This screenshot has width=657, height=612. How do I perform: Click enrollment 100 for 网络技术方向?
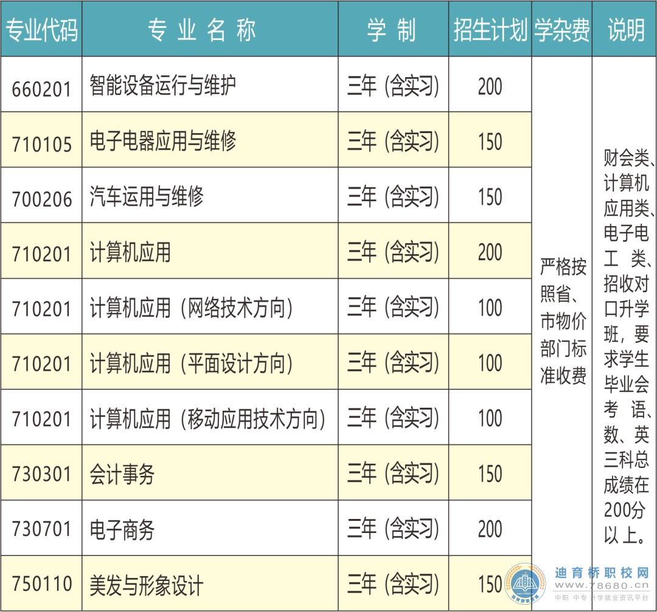490,308
